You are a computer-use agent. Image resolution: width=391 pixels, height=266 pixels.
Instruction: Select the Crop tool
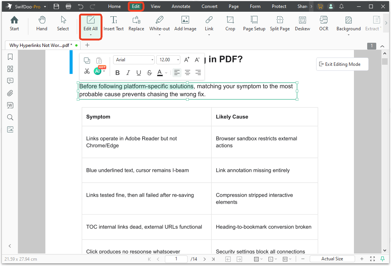230,23
